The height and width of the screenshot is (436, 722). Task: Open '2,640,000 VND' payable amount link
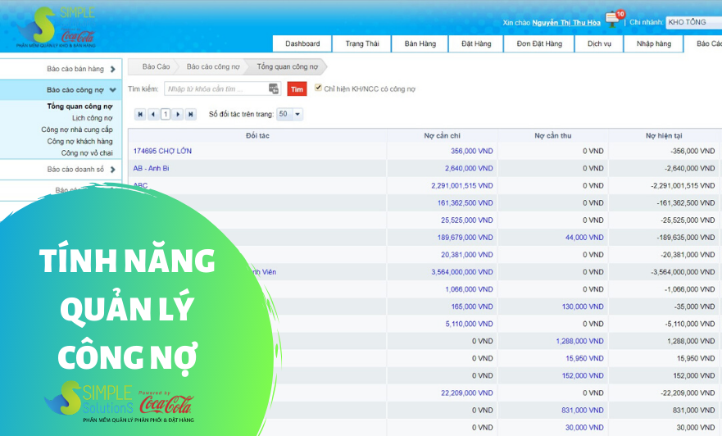coord(469,169)
